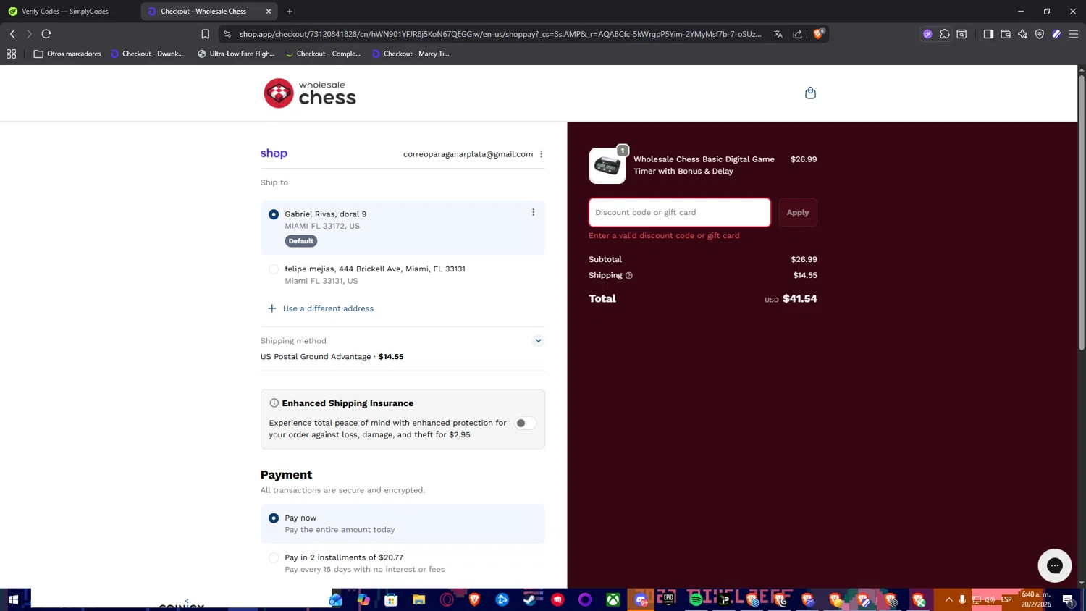The width and height of the screenshot is (1086, 611).
Task: Click the page vertical scrollbar
Action: (1082, 212)
